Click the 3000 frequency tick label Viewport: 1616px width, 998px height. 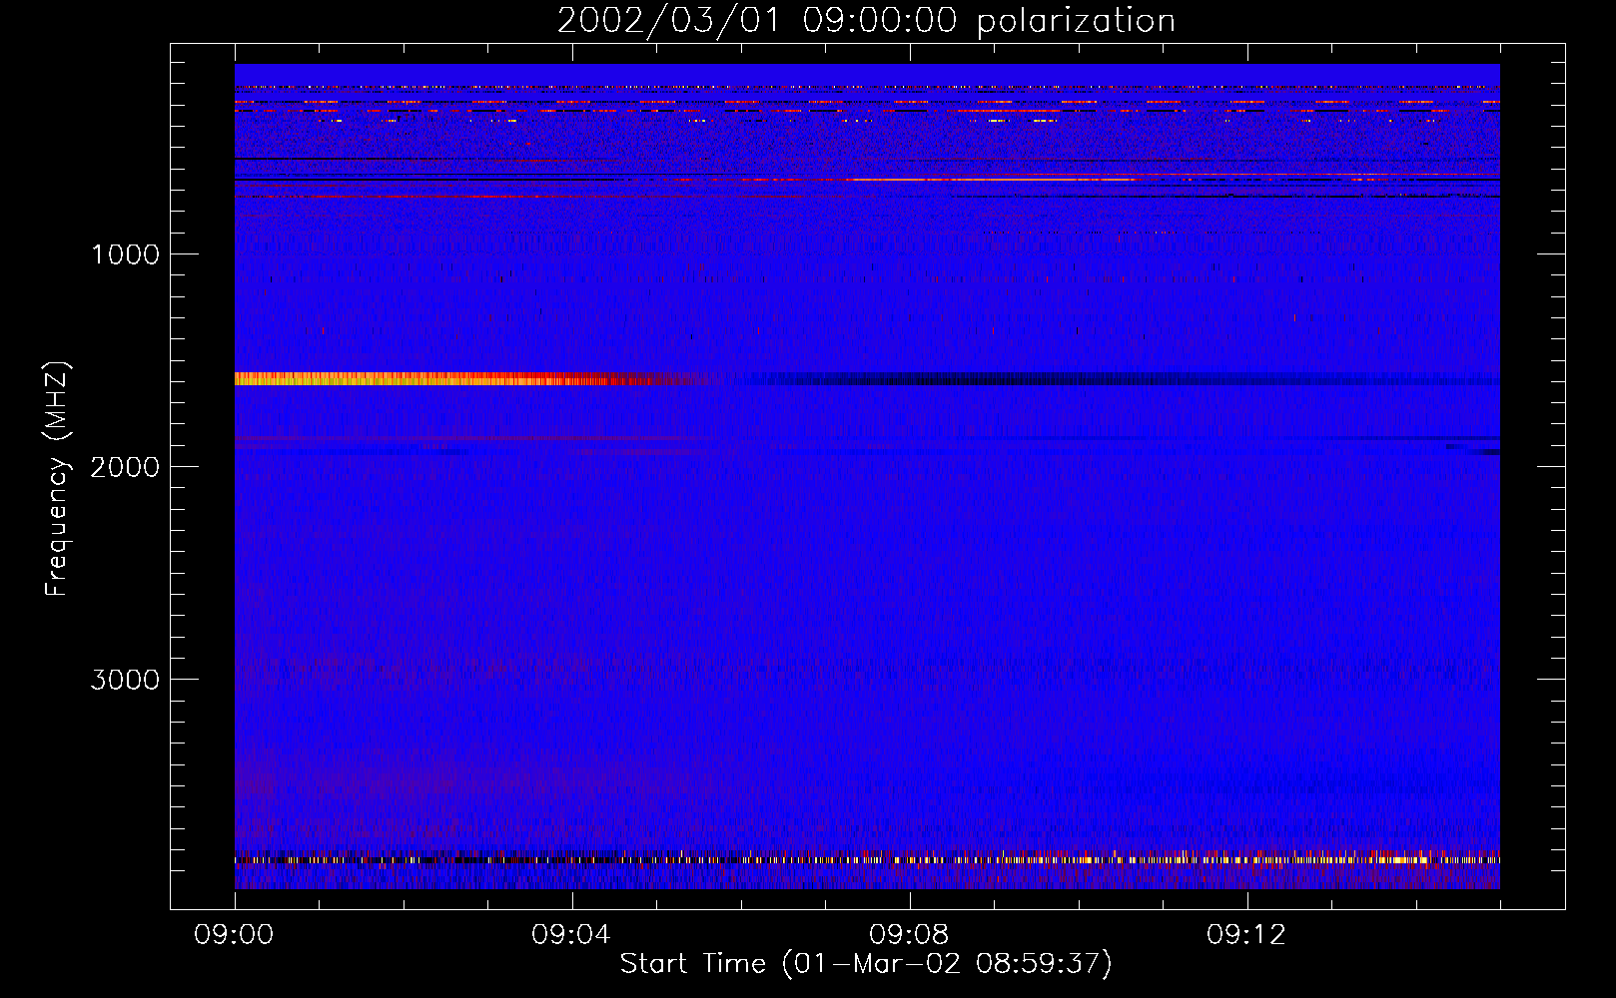(x=125, y=680)
